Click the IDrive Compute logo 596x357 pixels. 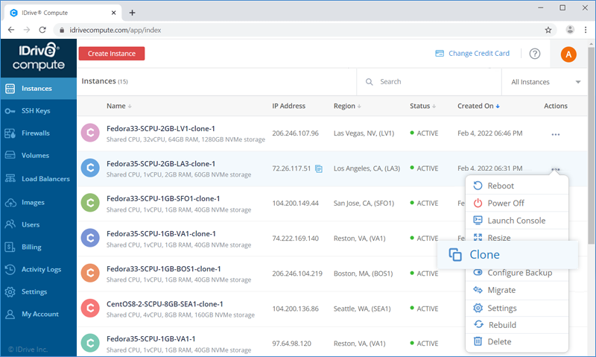pos(39,57)
